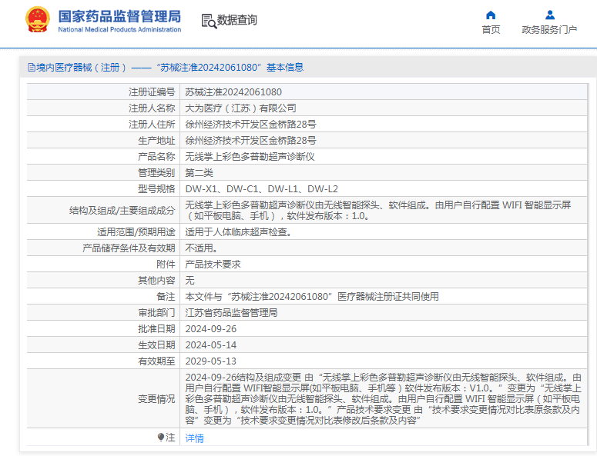
Task: Click National Medical Products Administration text
Action: 119,30
